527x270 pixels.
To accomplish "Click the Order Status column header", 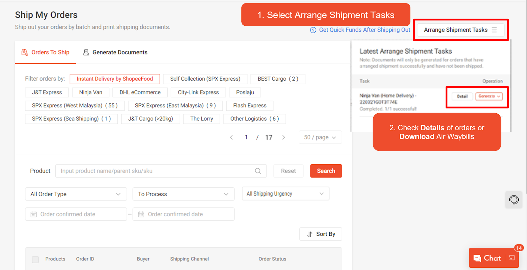I will point(272,259).
